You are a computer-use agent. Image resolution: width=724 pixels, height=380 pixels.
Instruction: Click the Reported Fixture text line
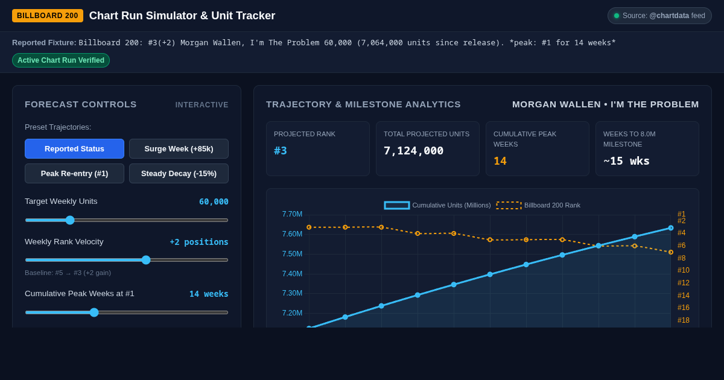point(314,42)
